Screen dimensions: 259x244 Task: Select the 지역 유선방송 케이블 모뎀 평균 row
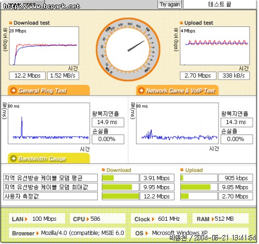click(x=50, y=178)
